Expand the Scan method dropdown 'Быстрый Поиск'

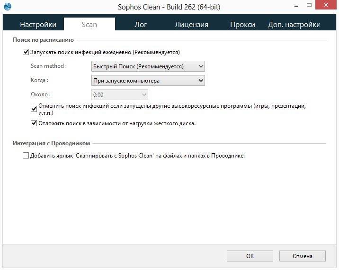click(x=148, y=66)
